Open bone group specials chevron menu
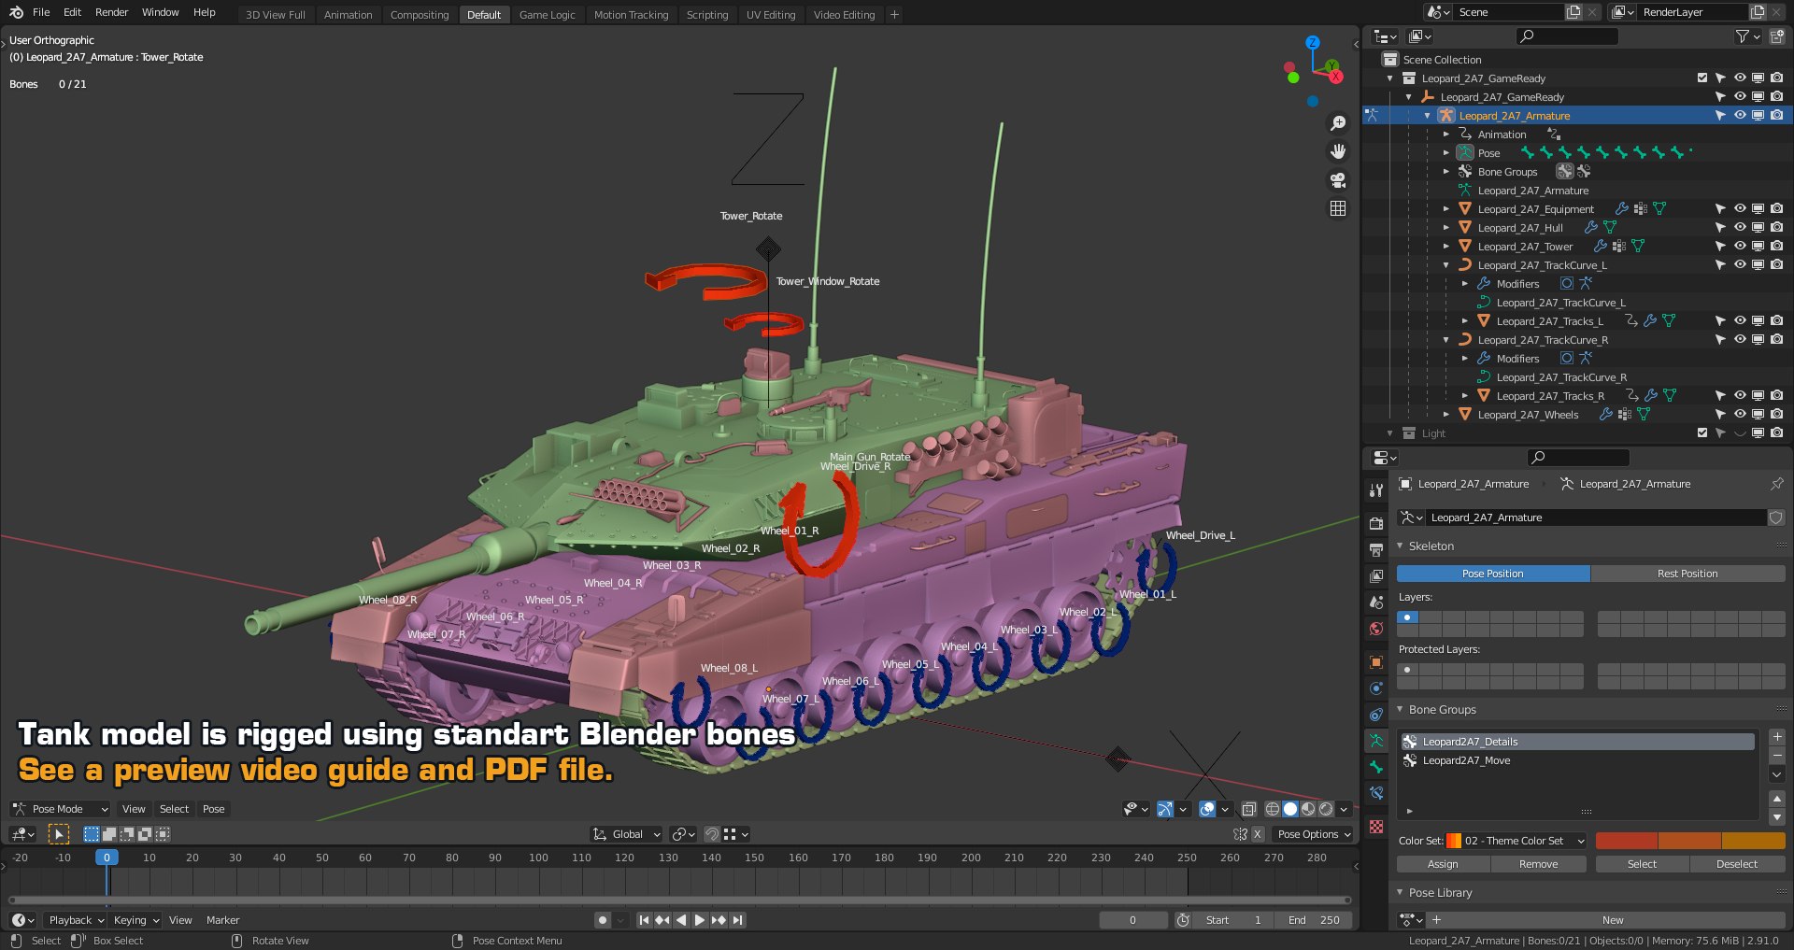The image size is (1794, 950). tap(1777, 774)
